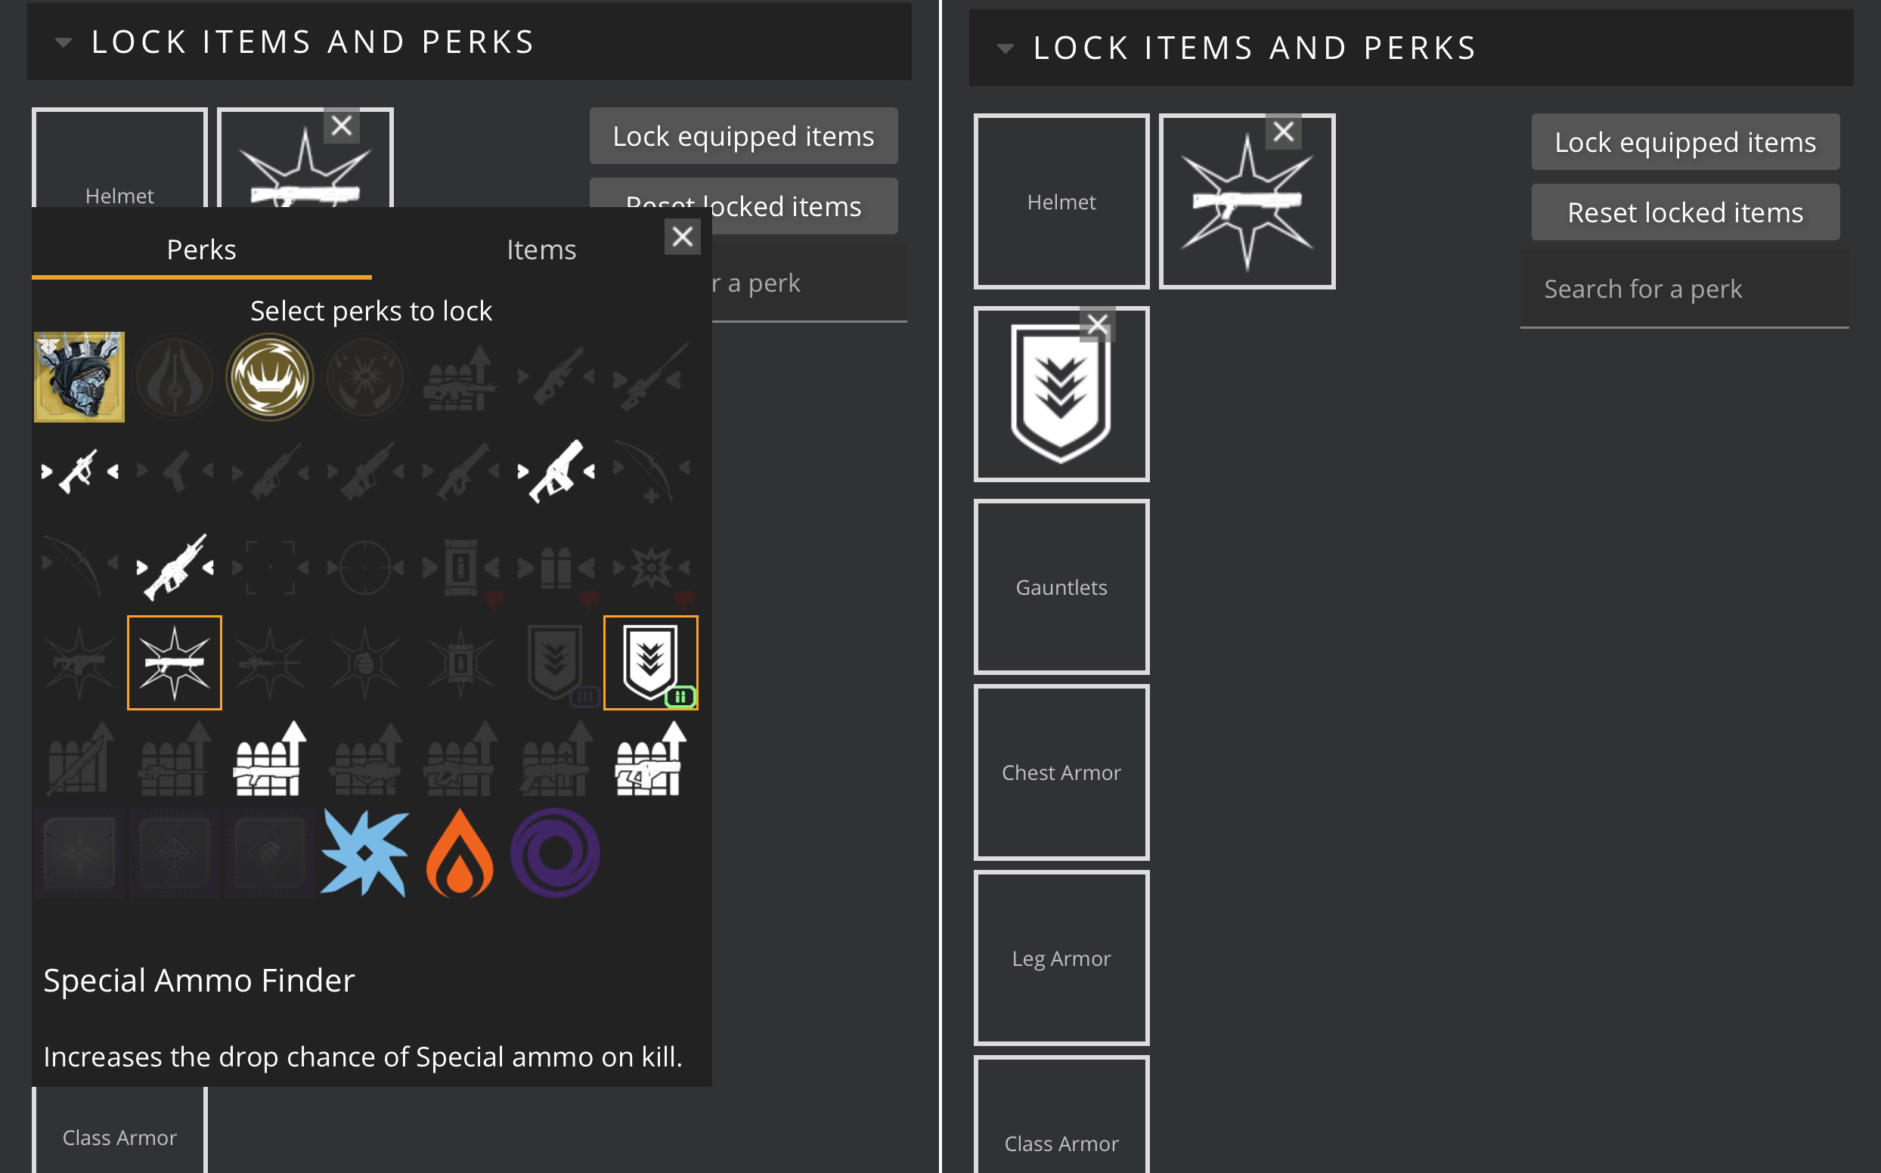Select the bright sidearm reserves perk
The width and height of the screenshot is (1881, 1173).
(x=650, y=758)
